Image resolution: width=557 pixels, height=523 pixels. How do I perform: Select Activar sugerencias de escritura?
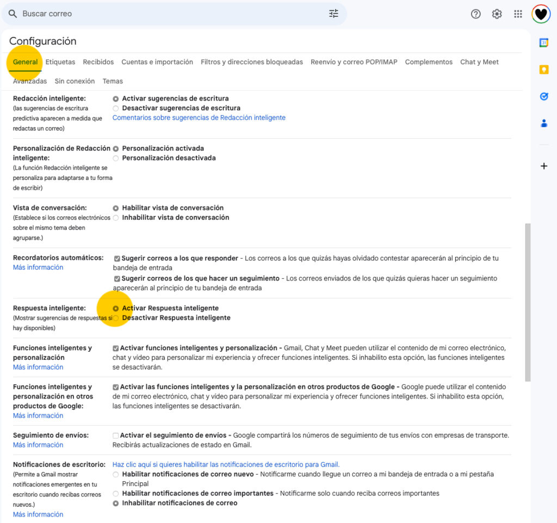point(115,99)
